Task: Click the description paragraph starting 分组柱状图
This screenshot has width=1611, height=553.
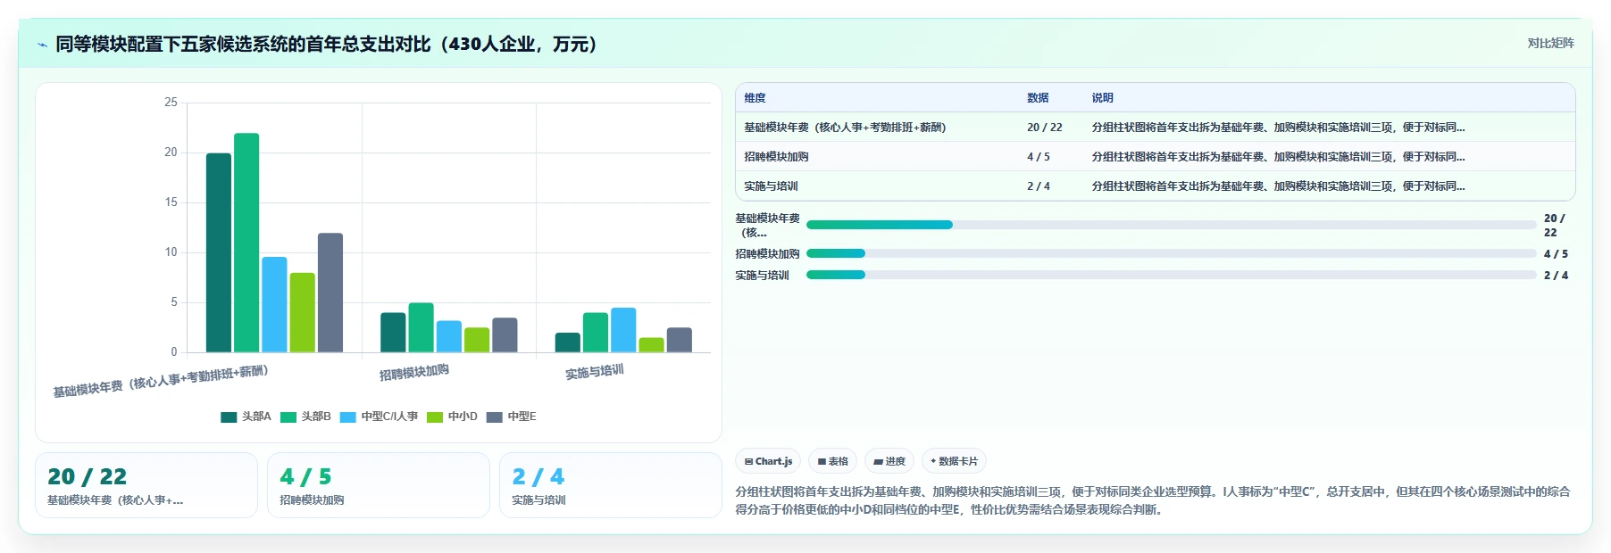Action: click(x=1152, y=500)
